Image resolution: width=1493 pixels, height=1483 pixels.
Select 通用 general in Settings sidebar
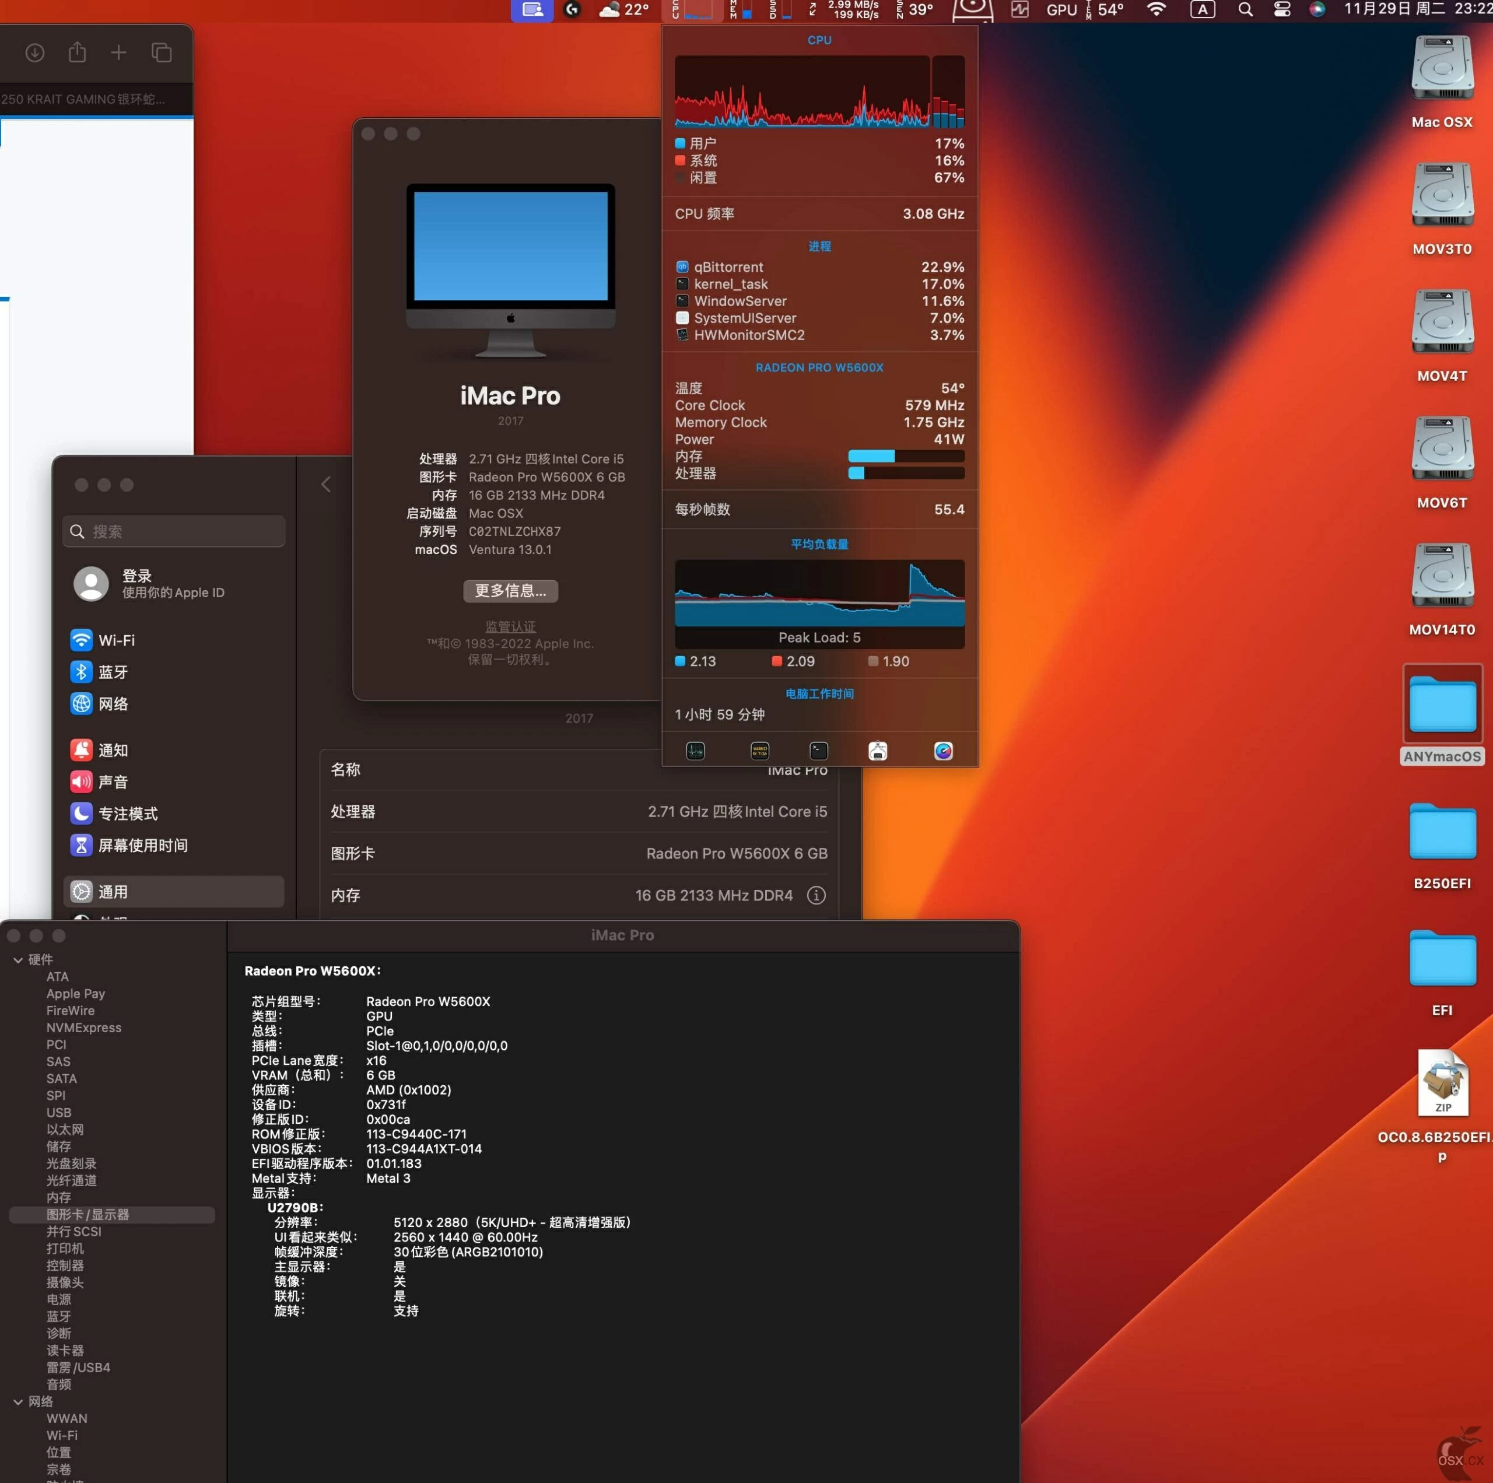click(x=174, y=892)
